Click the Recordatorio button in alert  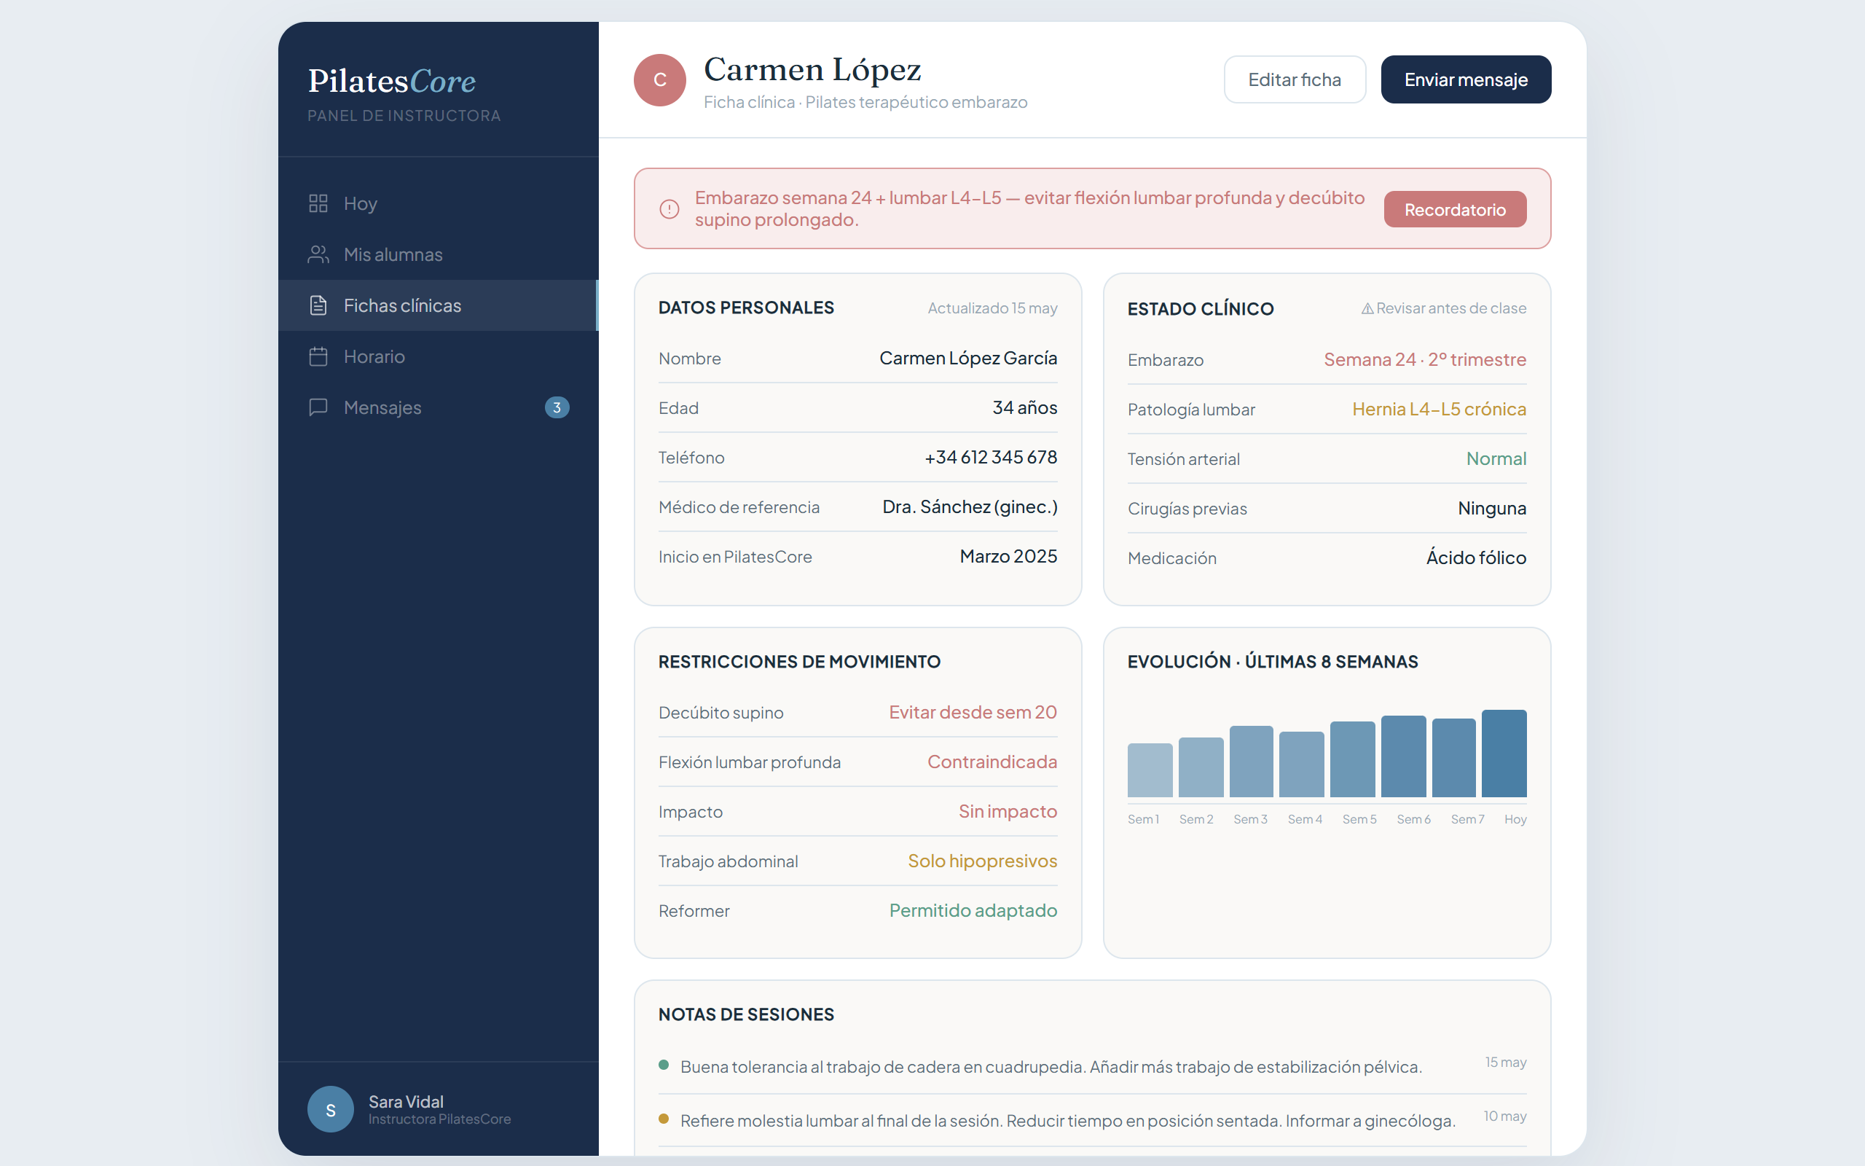(1455, 209)
